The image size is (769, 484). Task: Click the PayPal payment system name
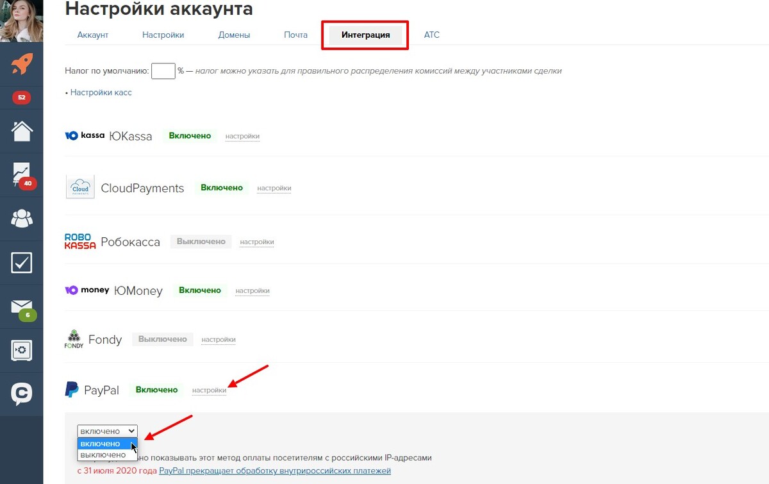[101, 390]
